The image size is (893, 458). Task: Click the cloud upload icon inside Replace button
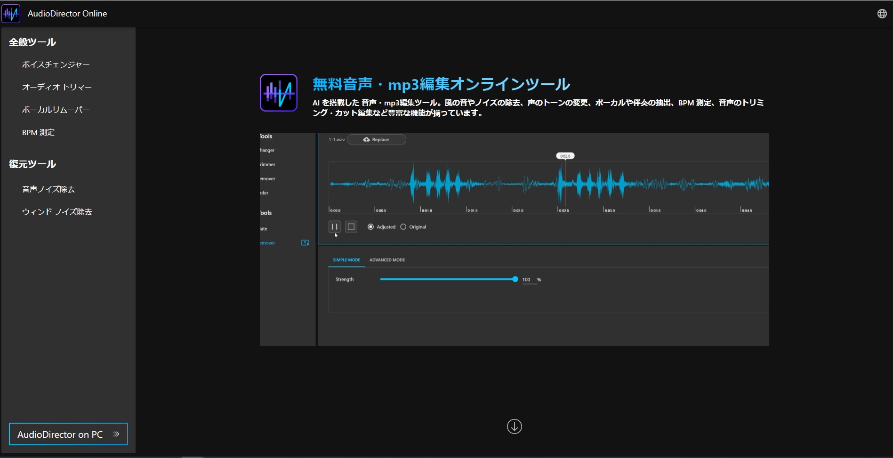point(367,139)
